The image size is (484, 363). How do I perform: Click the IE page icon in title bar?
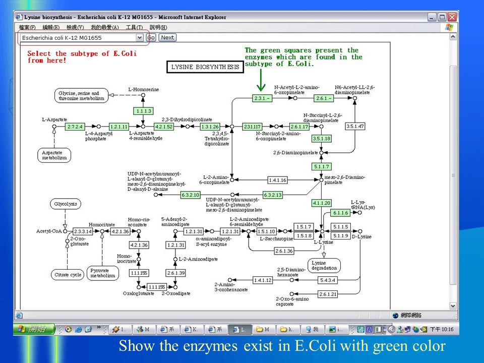click(19, 17)
